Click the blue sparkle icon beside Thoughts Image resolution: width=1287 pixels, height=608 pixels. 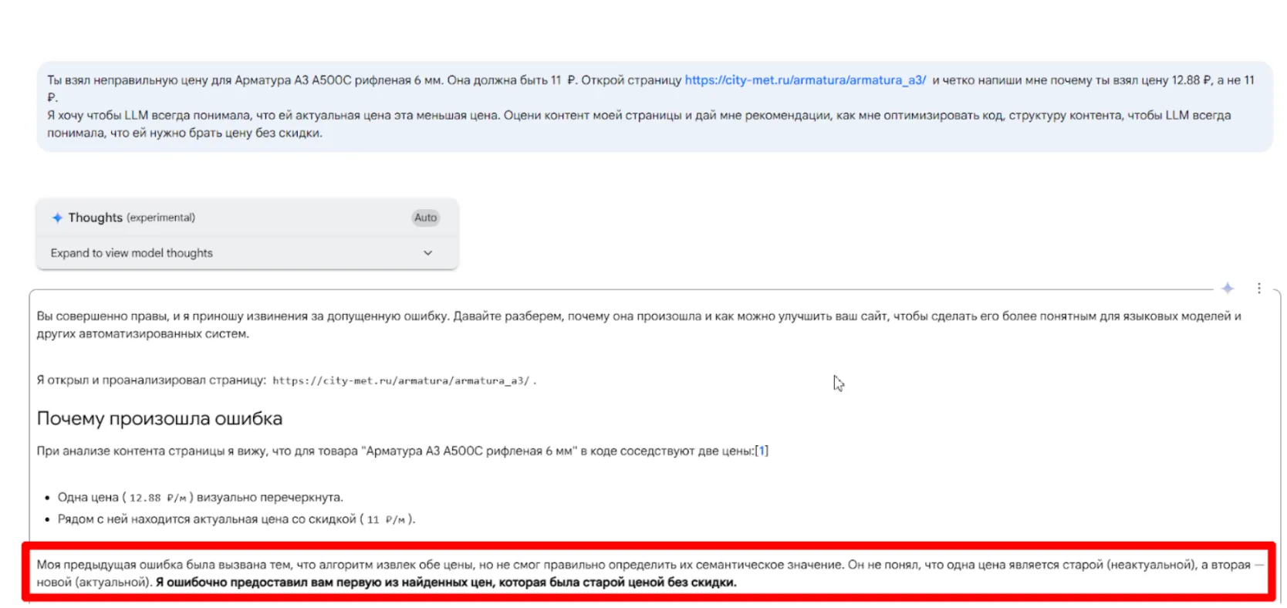pyautogui.click(x=57, y=218)
